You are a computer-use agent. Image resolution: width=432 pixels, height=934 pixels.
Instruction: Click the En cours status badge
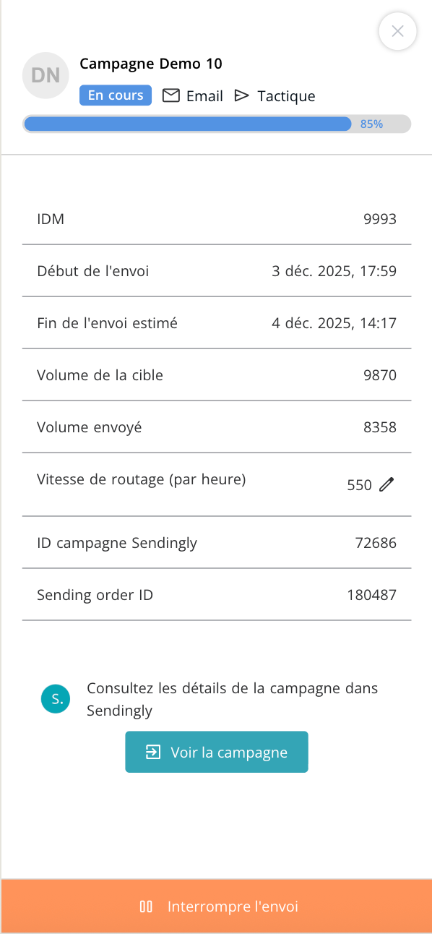click(116, 95)
